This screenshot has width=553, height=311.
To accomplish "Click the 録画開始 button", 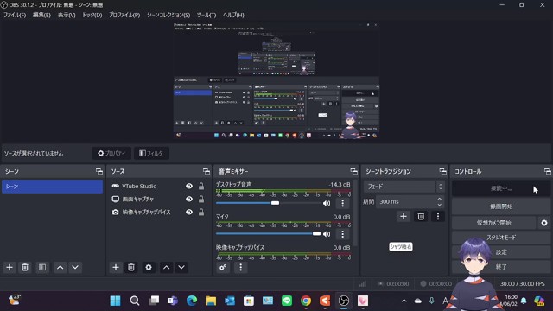I will (x=501, y=206).
